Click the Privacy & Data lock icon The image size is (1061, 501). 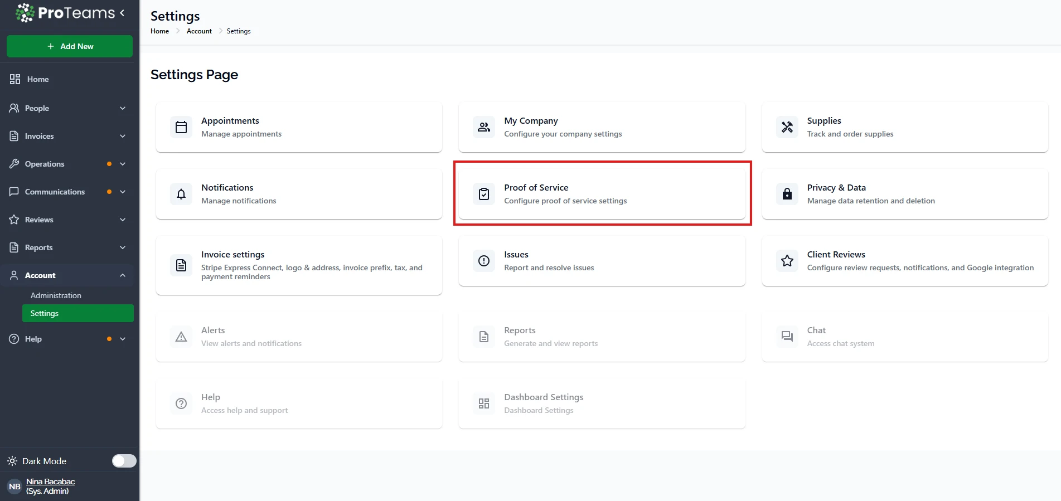pyautogui.click(x=787, y=194)
